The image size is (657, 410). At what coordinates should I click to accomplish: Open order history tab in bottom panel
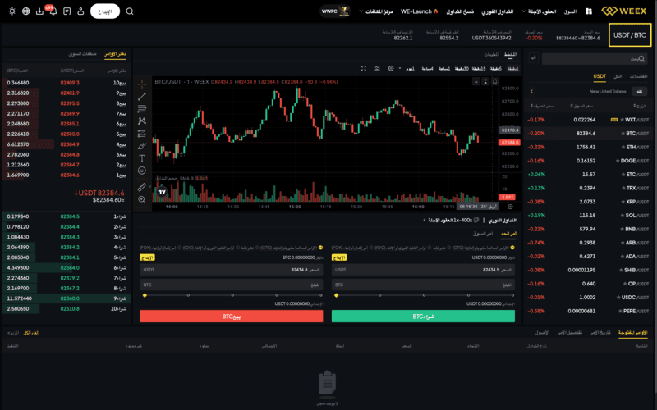[x=600, y=333]
